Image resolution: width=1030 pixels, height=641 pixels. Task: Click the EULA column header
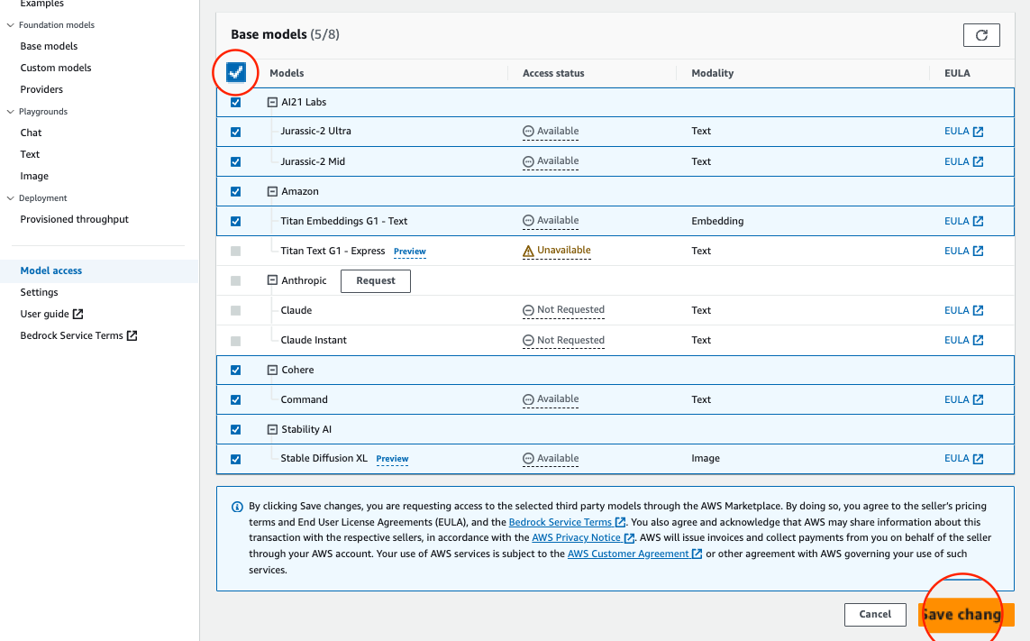pos(957,73)
